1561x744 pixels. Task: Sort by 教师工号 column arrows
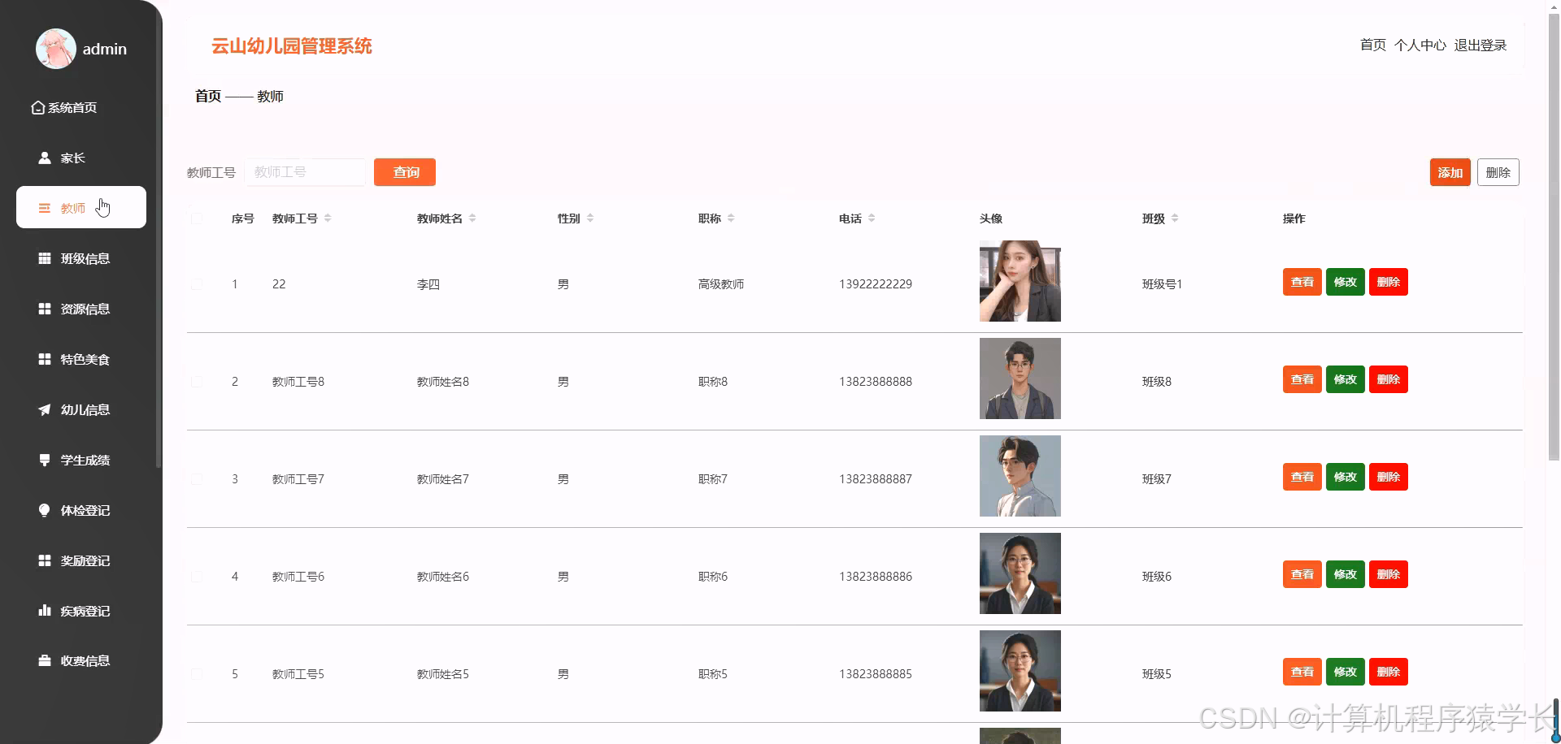328,218
